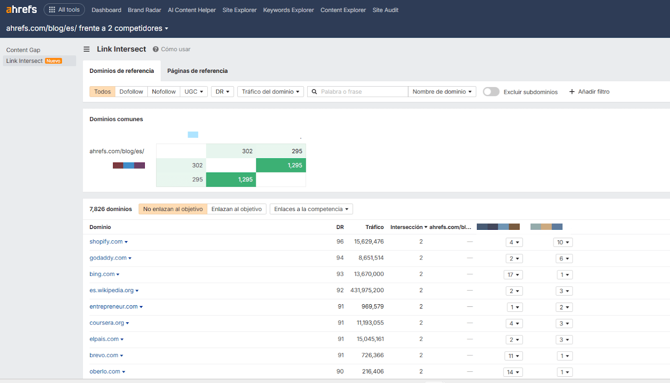Open the DR filter dropdown
The height and width of the screenshot is (383, 670).
222,92
